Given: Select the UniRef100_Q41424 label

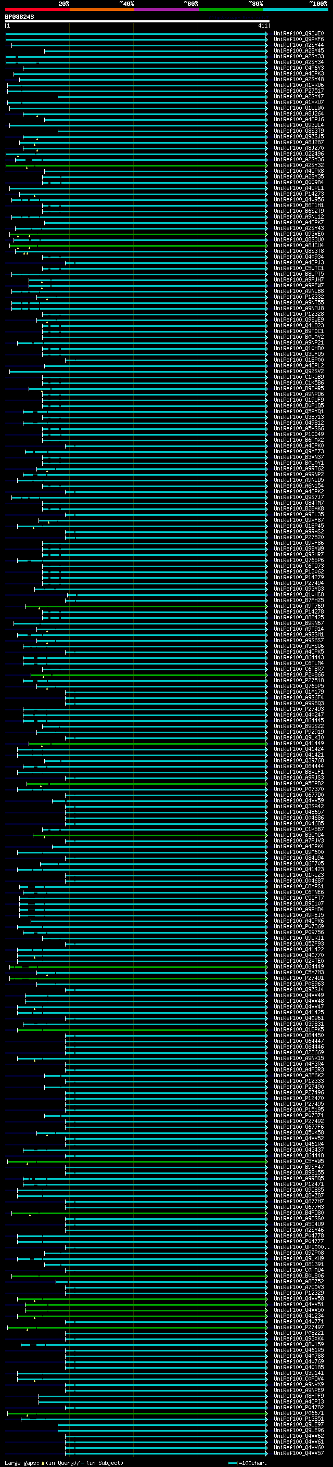Looking at the screenshot, I should 298,749.
